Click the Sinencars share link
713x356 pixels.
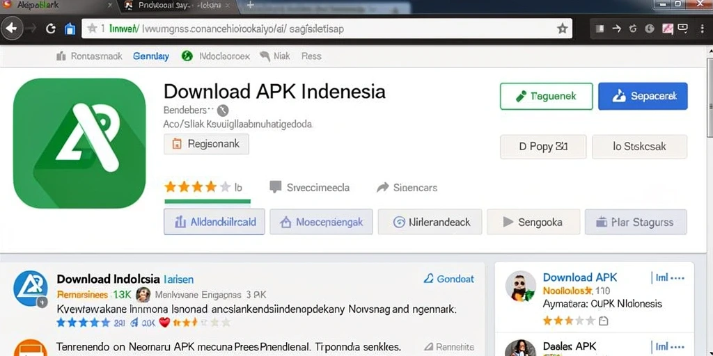tap(407, 187)
